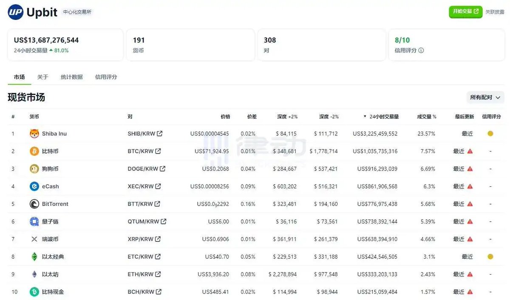Click the Qtum (量子链) coin icon

click(x=34, y=221)
